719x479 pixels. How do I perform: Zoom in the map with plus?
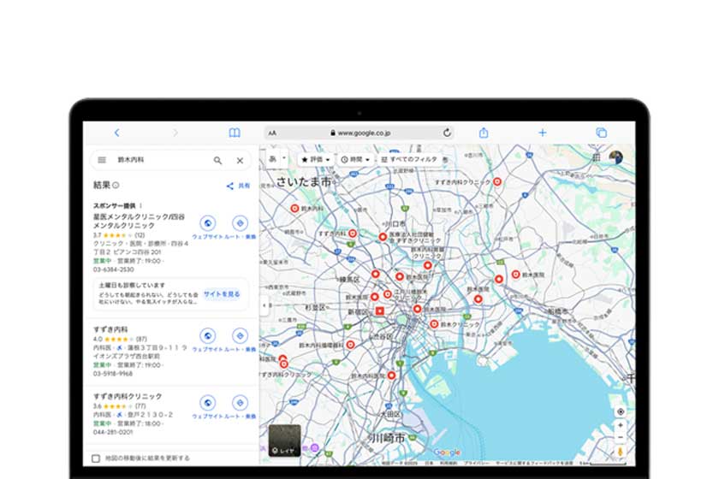(621, 425)
